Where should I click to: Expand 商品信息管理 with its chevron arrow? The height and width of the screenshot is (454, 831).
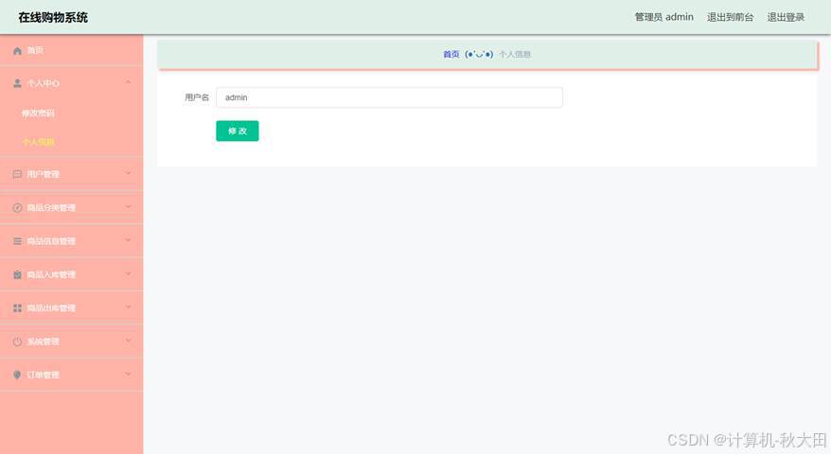coord(128,240)
